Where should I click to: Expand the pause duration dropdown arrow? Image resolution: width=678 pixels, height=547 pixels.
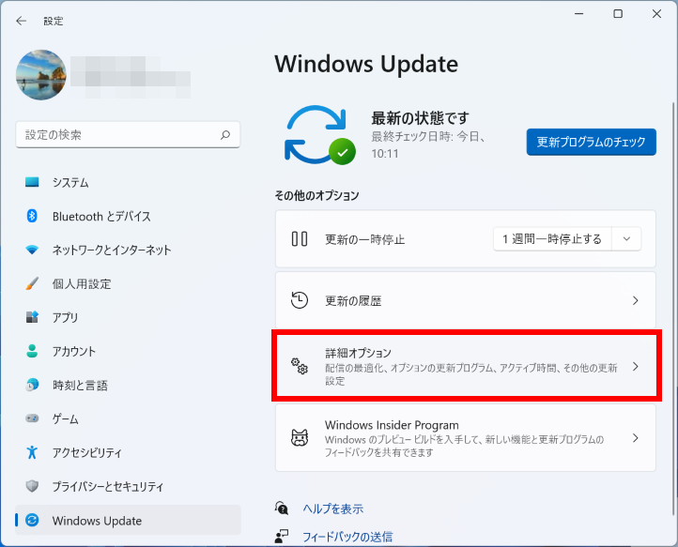(626, 239)
